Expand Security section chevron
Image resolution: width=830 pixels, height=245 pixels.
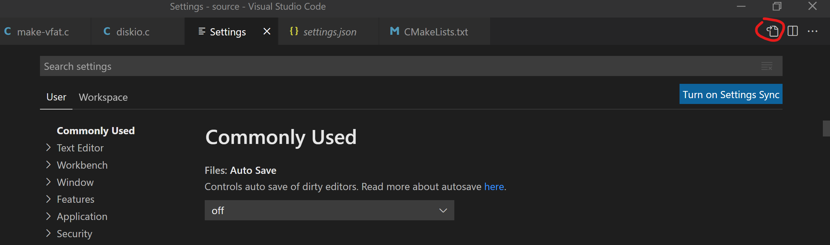point(48,233)
